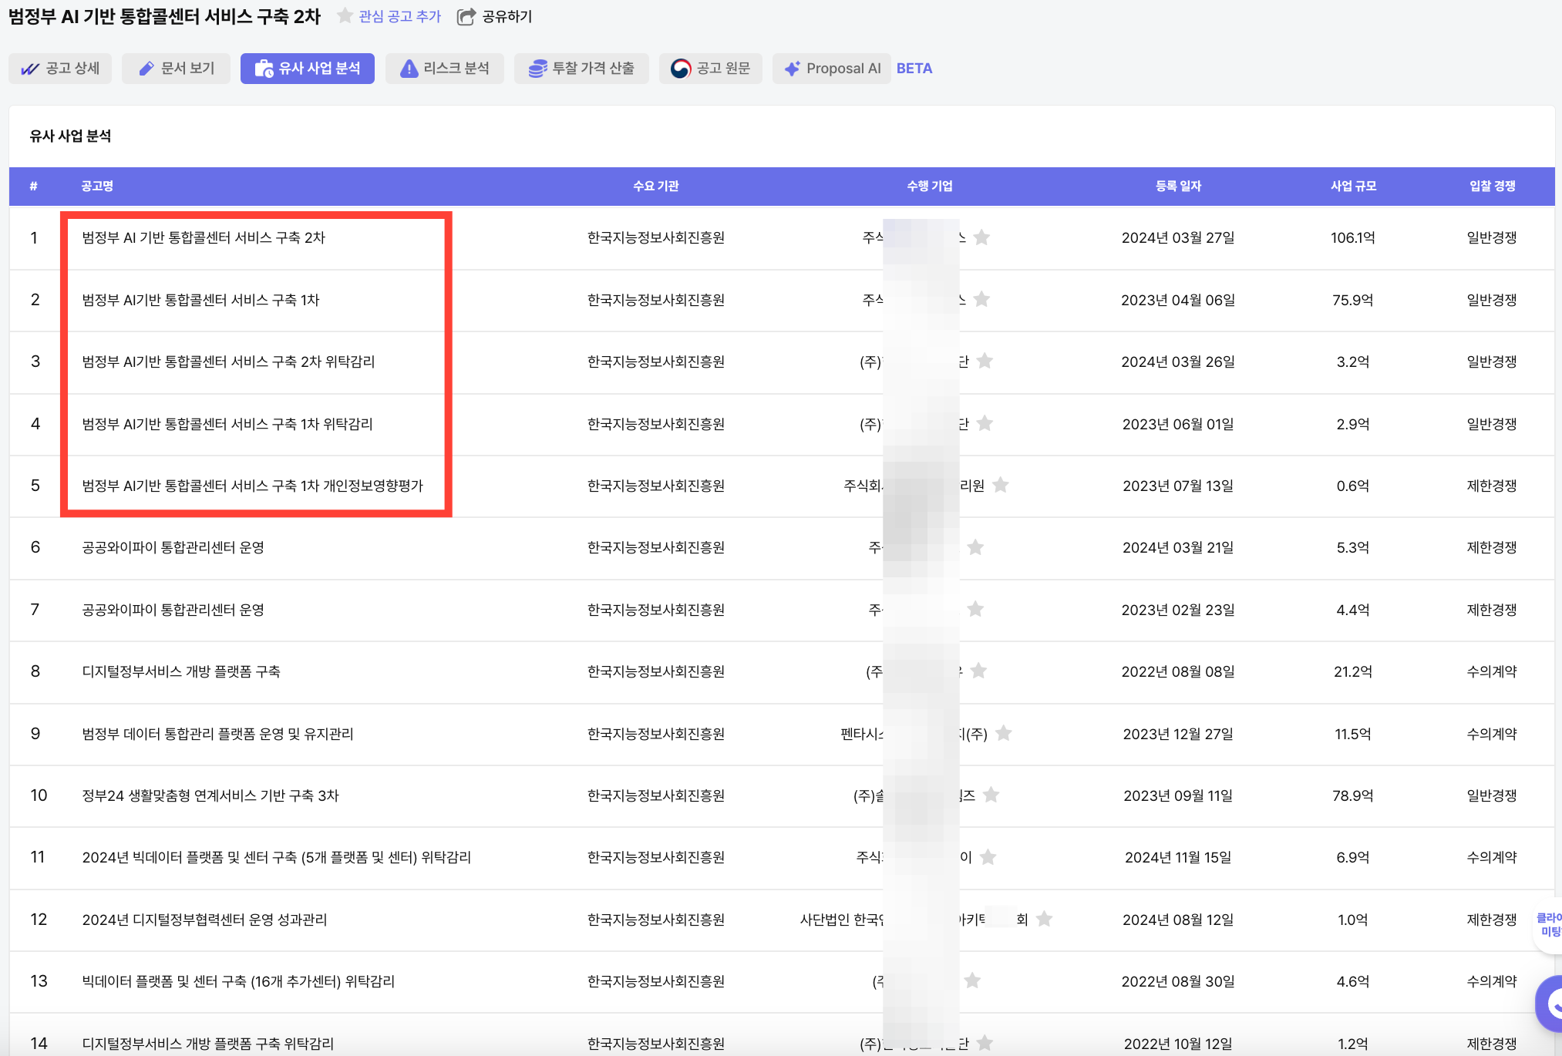The height and width of the screenshot is (1056, 1562).
Task: Toggle favorite star in row 5
Action: click(1000, 485)
